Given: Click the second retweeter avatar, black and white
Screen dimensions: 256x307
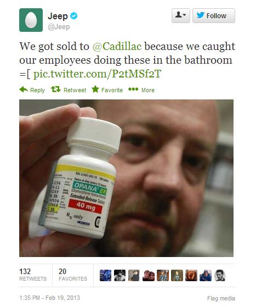Looking at the screenshot, I should click(x=120, y=276).
